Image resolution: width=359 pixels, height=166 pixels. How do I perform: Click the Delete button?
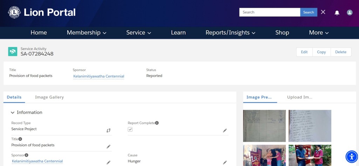point(341,52)
